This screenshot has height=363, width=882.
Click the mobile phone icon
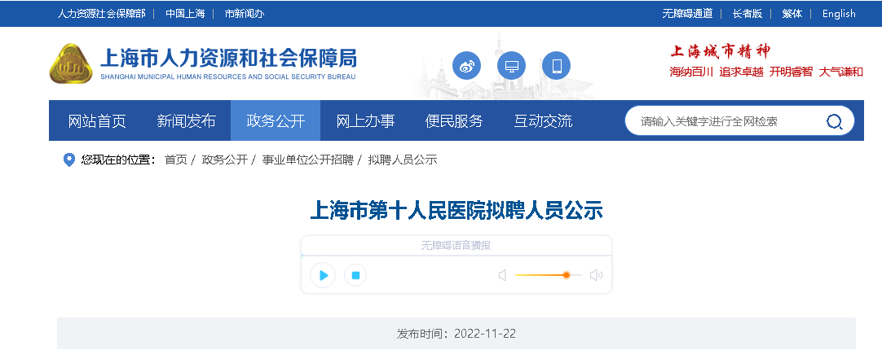(557, 66)
